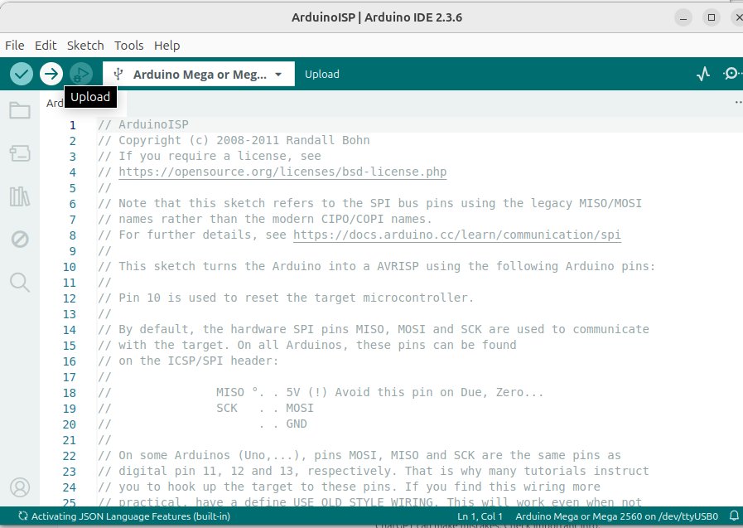
Task: Click the user account profile icon
Action: (20, 487)
